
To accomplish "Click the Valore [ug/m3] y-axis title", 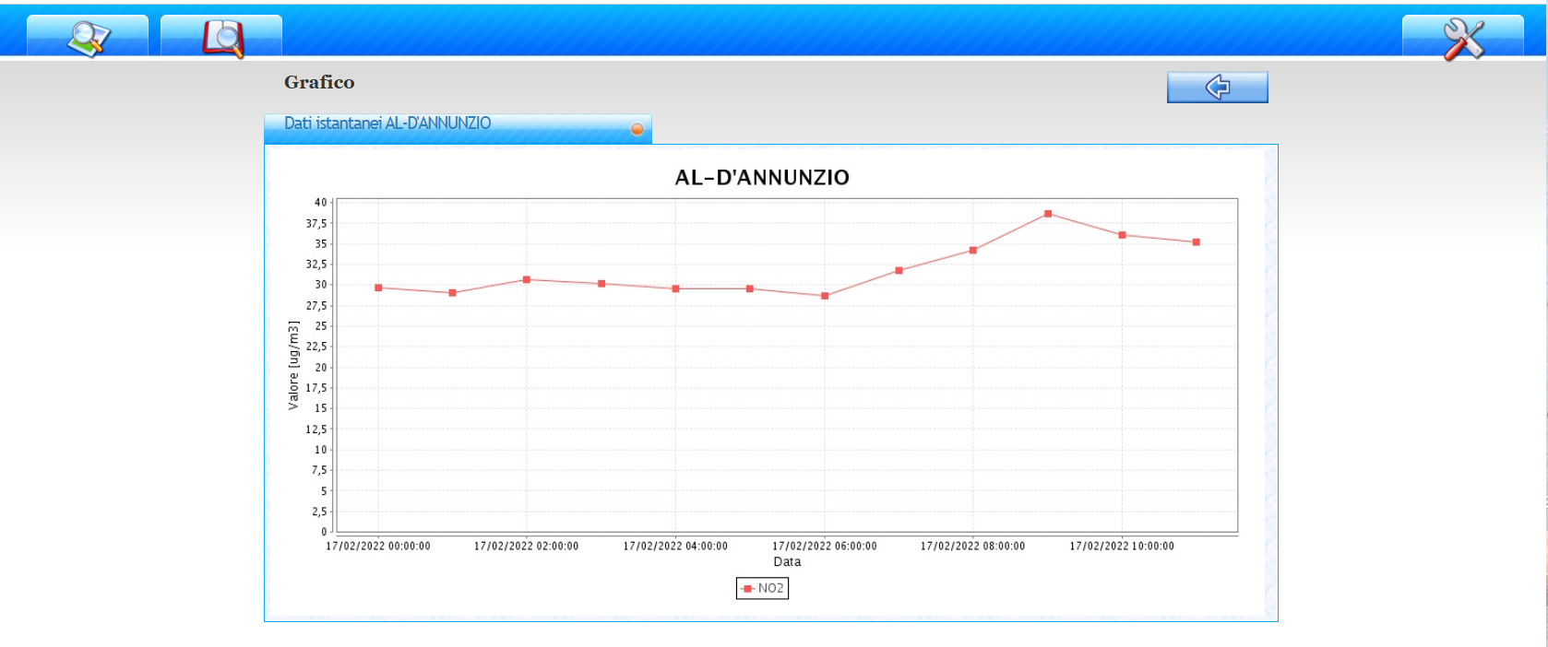I will coord(293,366).
